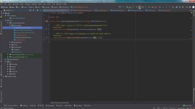Open the Terminal tool window
The width and height of the screenshot is (195, 109).
click(x=24, y=106)
